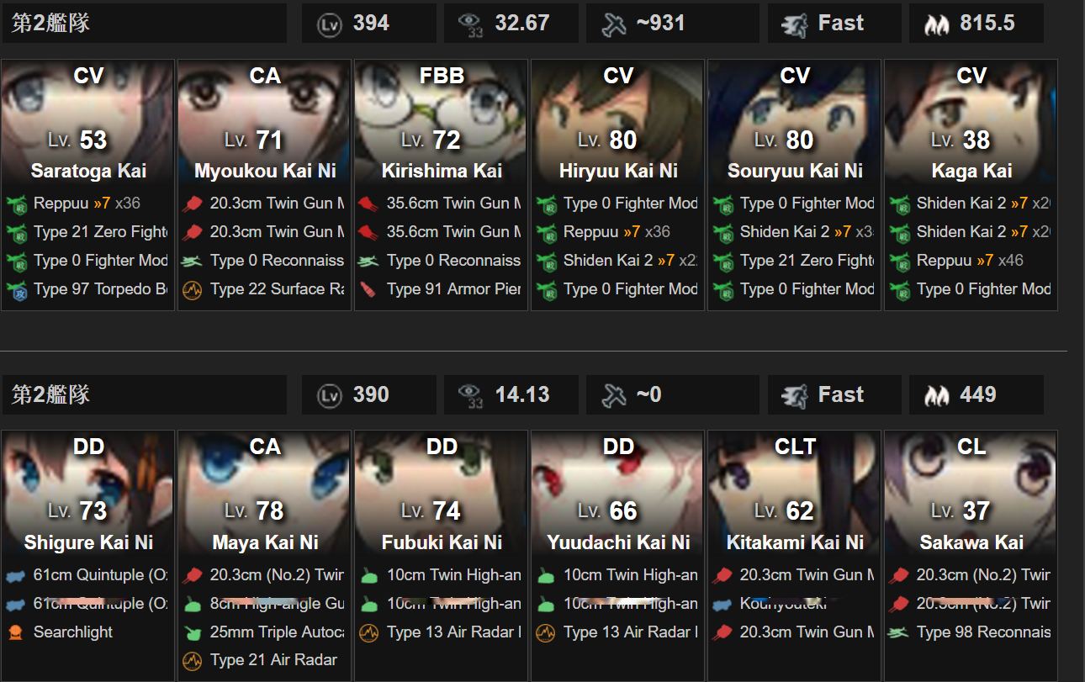Click the Type 91 Armor Piercing shell icon on Kirishima
Image resolution: width=1085 pixels, height=682 pixels.
(x=369, y=289)
